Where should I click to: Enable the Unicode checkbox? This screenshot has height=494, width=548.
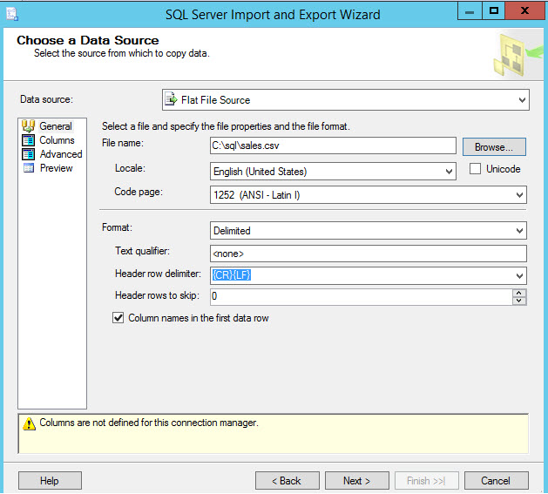pos(475,169)
